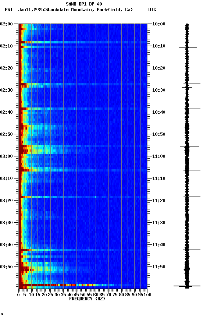203x318 pixels.
Task: Click the 'Jan11,2025' date text
Action: click(31, 10)
